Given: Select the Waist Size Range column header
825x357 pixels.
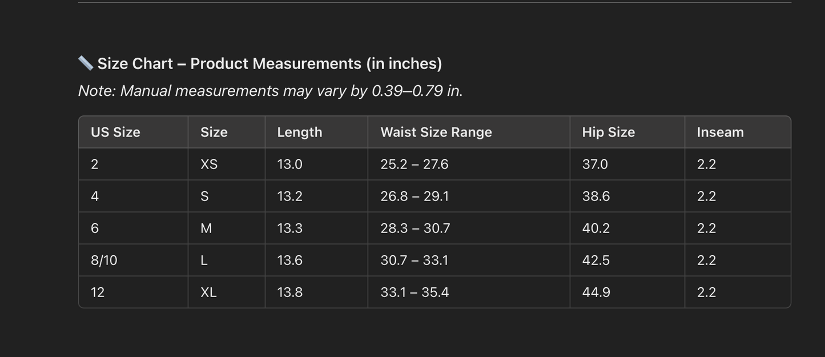Looking at the screenshot, I should point(436,132).
